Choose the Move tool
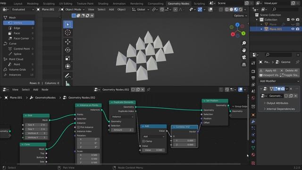Screen dimensions: 302x170 67,42
